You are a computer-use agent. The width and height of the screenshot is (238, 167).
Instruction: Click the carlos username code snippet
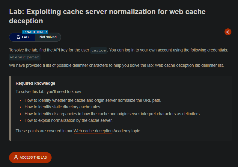(99, 50)
